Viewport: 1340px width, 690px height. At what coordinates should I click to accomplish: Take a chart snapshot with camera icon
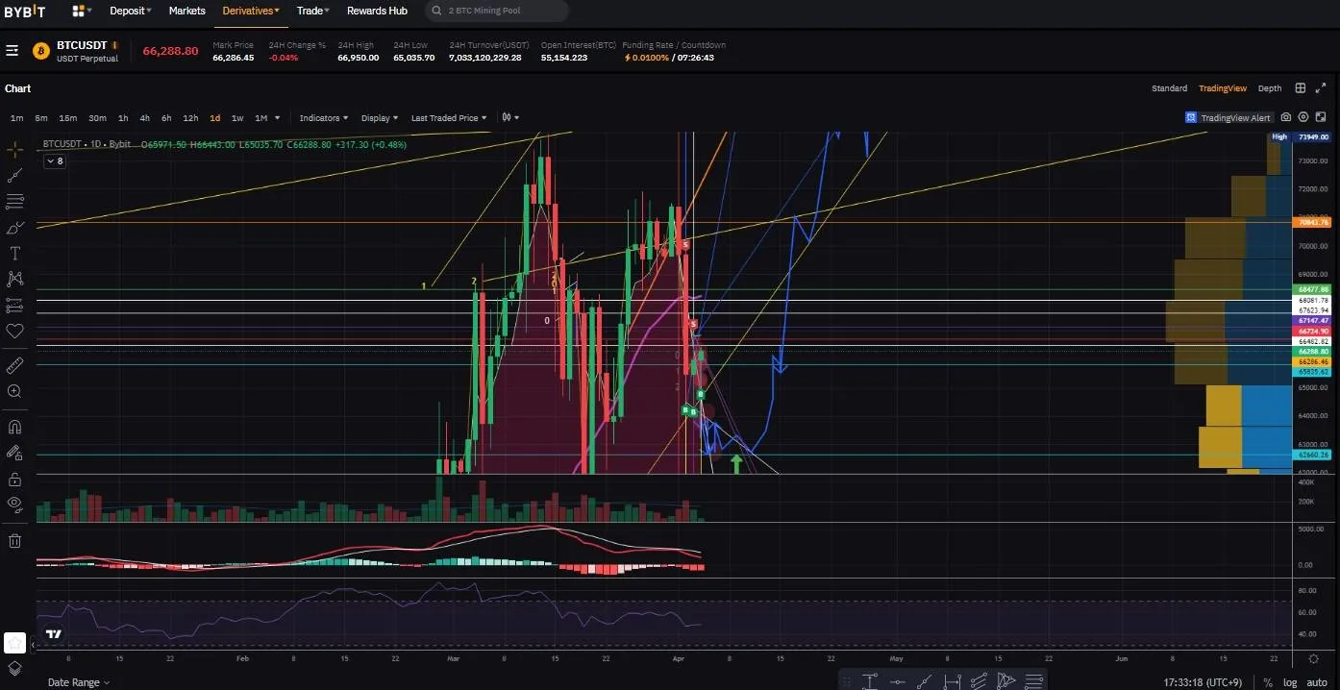pyautogui.click(x=1286, y=117)
